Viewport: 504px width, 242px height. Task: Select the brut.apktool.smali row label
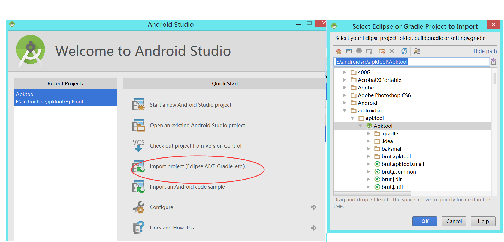coord(403,164)
